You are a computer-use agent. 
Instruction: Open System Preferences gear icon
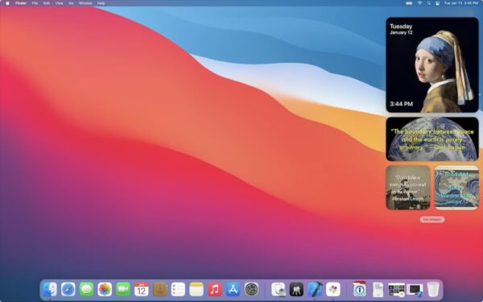coord(251,290)
